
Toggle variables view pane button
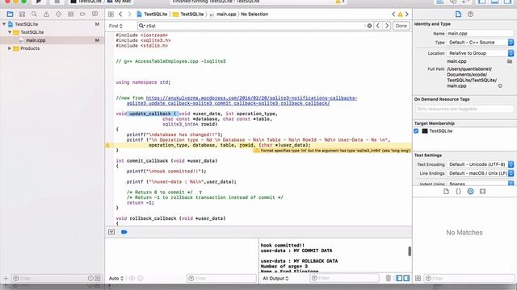(x=399, y=279)
